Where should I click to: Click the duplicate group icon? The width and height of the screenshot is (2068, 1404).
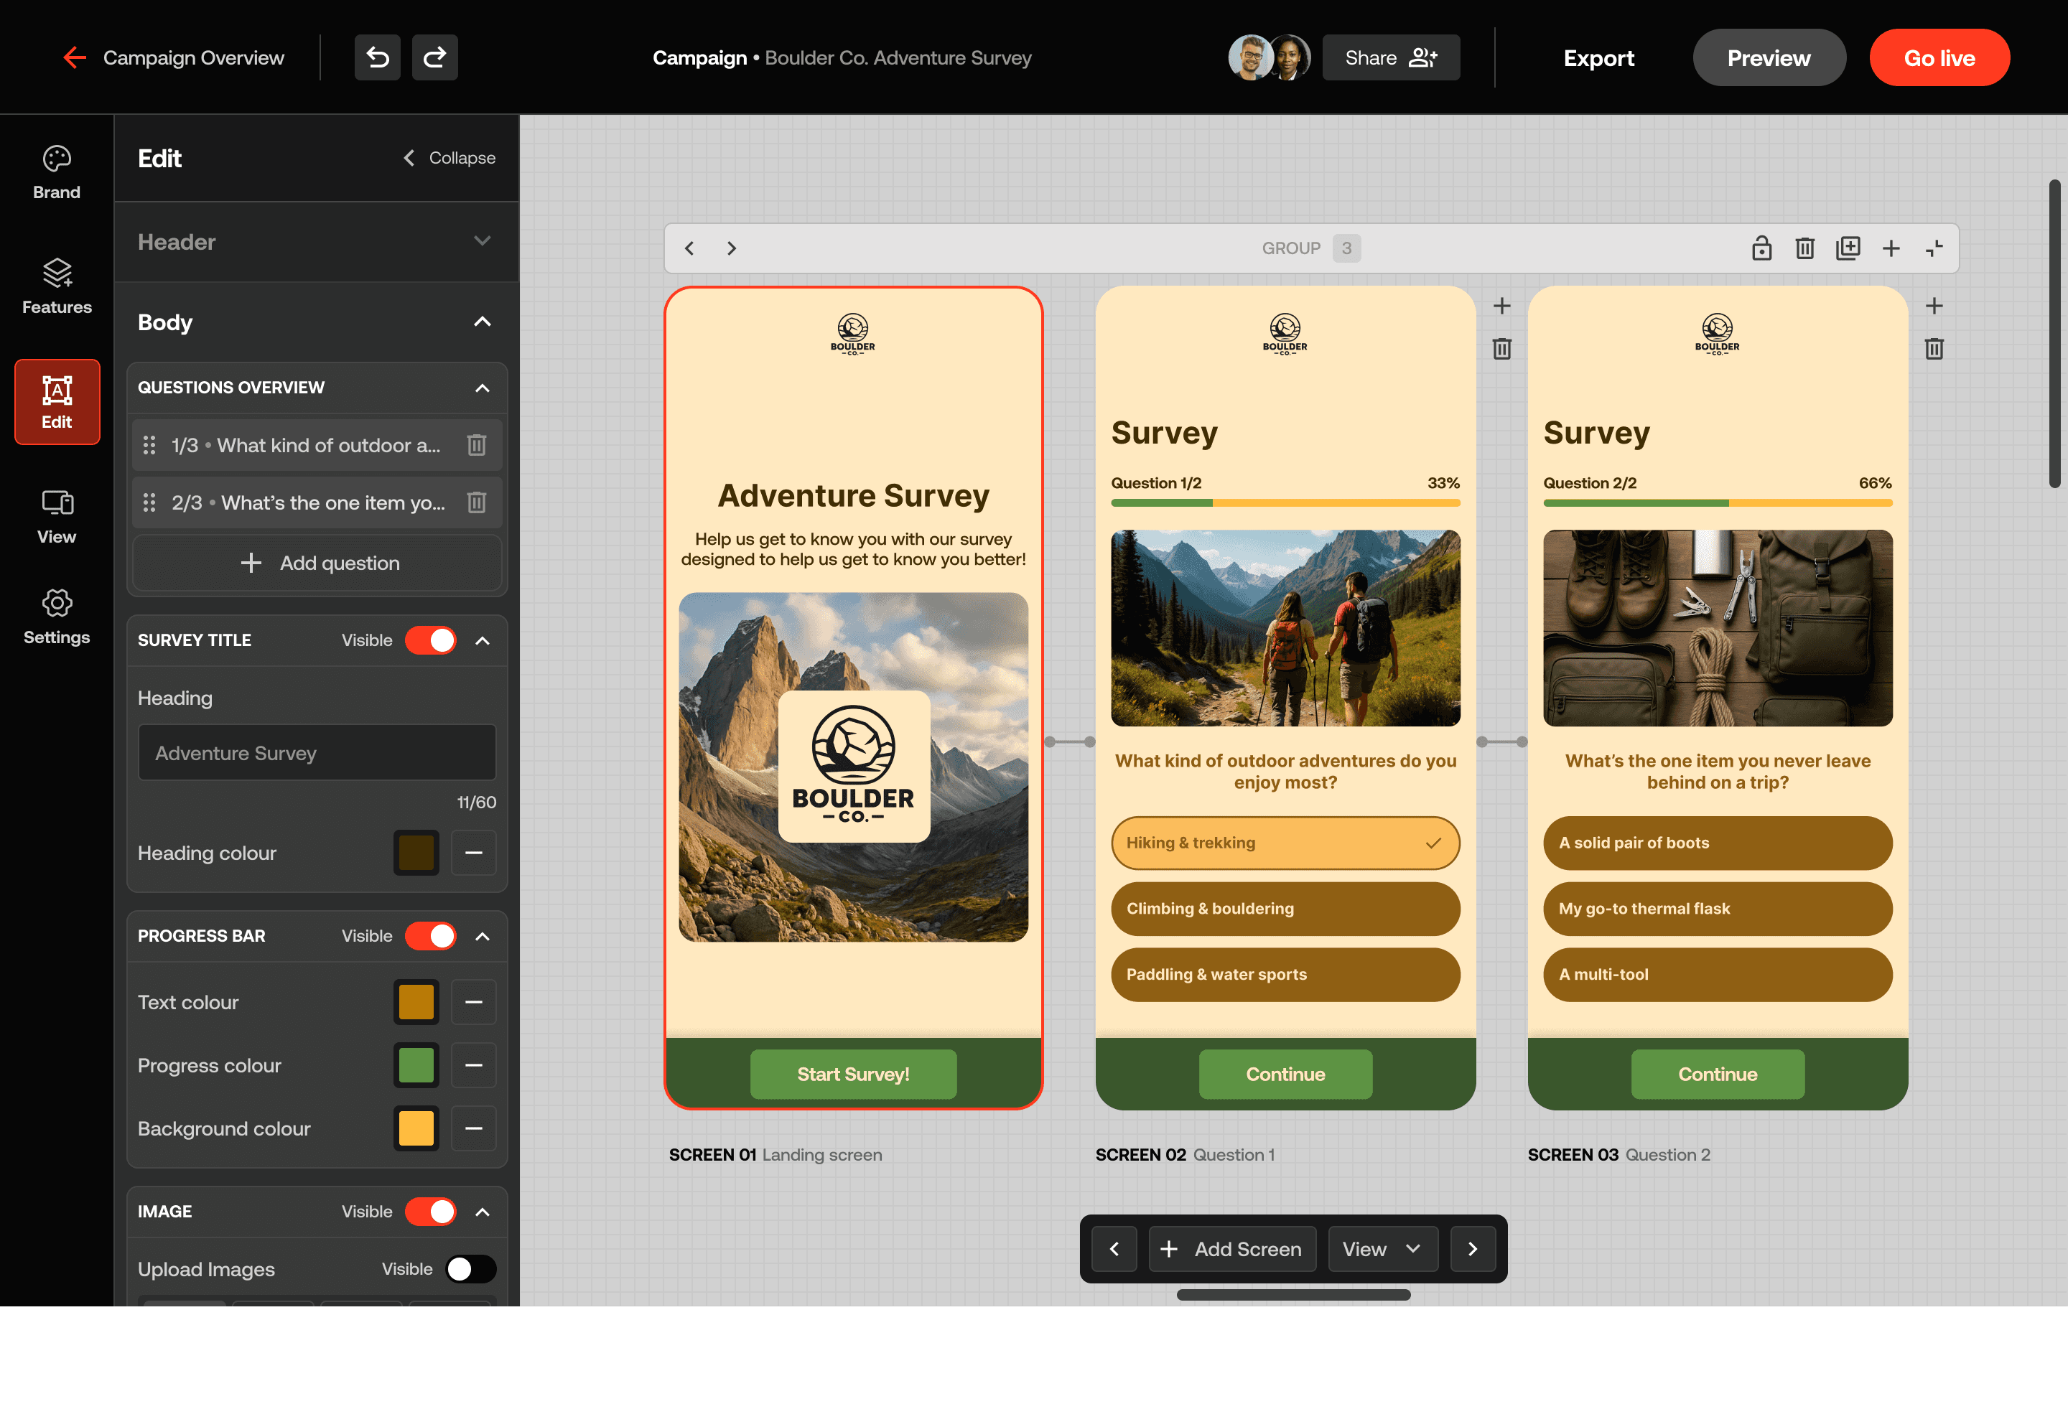click(1848, 248)
